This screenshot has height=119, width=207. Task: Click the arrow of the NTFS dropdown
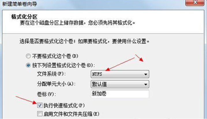click(146, 74)
